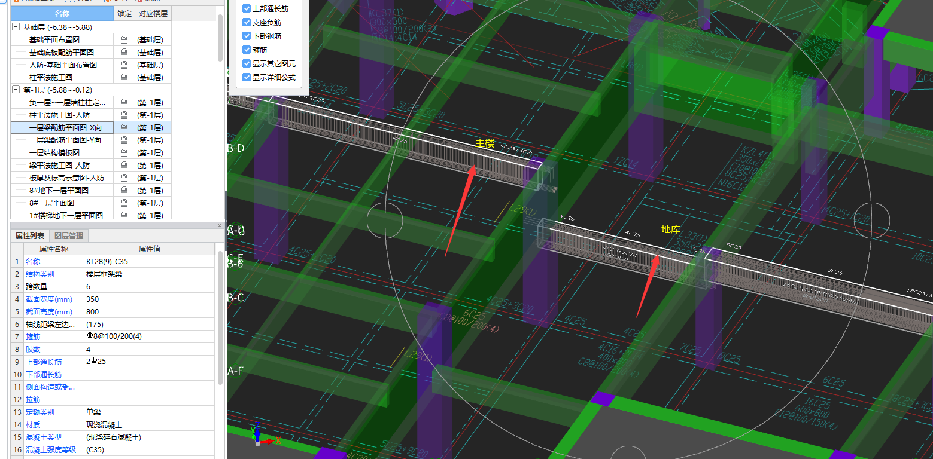The height and width of the screenshot is (459, 933).
Task: Toggle lock for 一层梁配筋平面图-Y向 drawing
Action: tap(124, 140)
